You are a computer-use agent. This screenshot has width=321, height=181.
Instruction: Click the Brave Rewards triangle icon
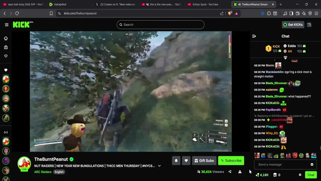[x=236, y=13]
